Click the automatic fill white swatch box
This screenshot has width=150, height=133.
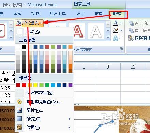click(x=19, y=32)
